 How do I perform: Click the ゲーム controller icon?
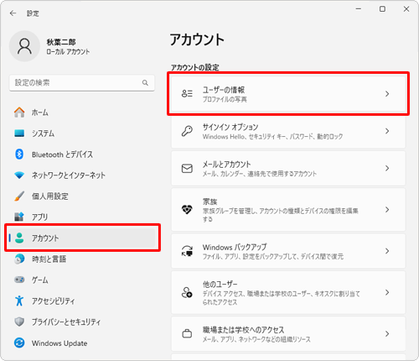(x=19, y=280)
